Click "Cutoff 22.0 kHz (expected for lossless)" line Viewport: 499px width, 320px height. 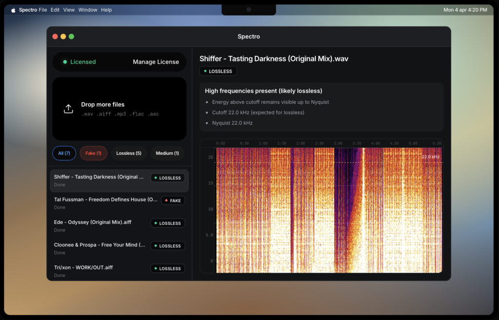click(258, 113)
